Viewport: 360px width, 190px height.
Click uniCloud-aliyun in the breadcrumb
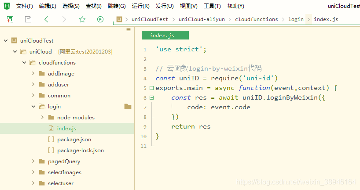[x=202, y=19]
